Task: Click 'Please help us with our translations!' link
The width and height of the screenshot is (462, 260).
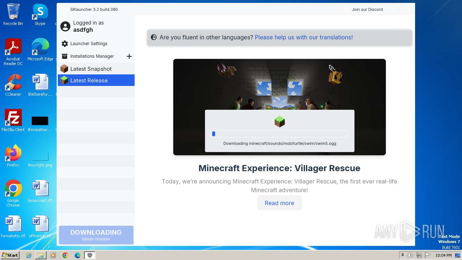Action: [x=304, y=37]
